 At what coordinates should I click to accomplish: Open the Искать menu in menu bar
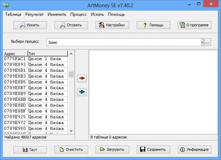[97, 14]
